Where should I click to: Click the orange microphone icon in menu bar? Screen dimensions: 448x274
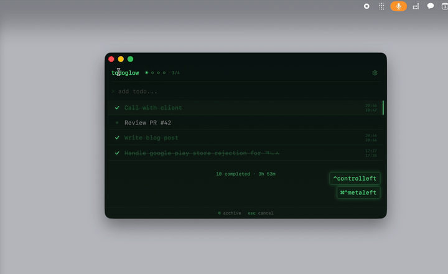point(398,6)
